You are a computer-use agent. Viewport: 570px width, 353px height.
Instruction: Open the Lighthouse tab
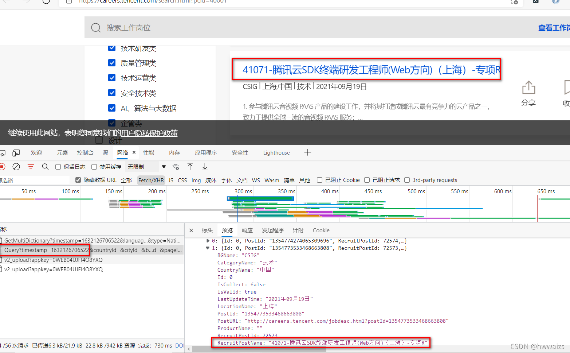point(276,153)
